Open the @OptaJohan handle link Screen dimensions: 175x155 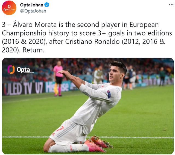coord(33,11)
